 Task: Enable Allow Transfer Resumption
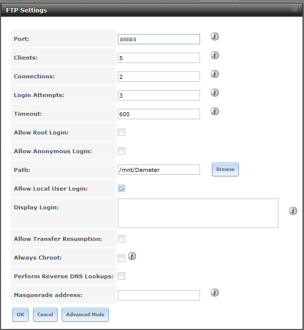[122, 238]
